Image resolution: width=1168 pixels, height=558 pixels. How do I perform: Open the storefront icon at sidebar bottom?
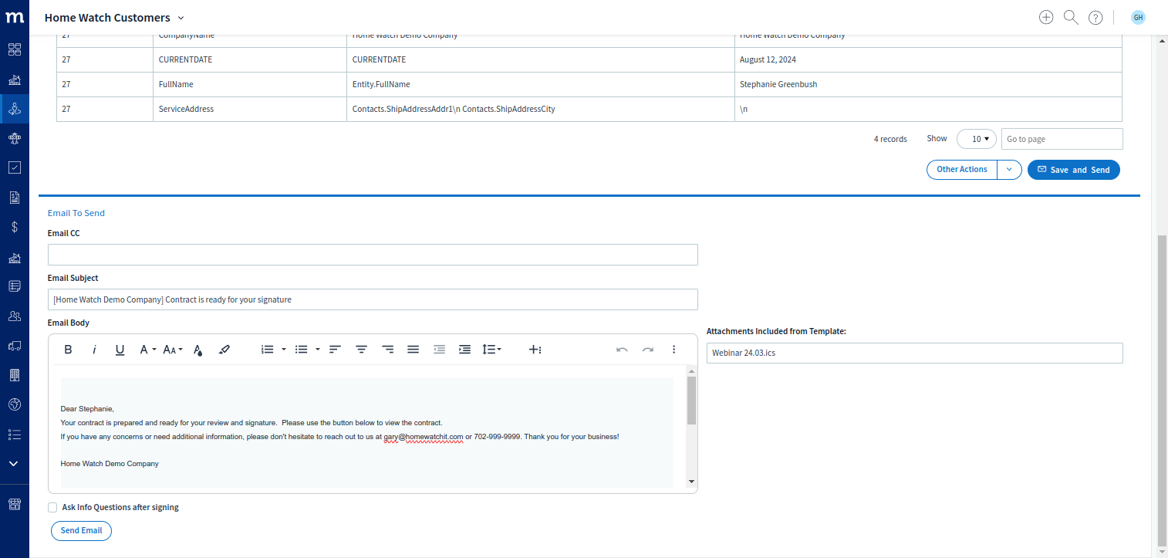tap(15, 504)
